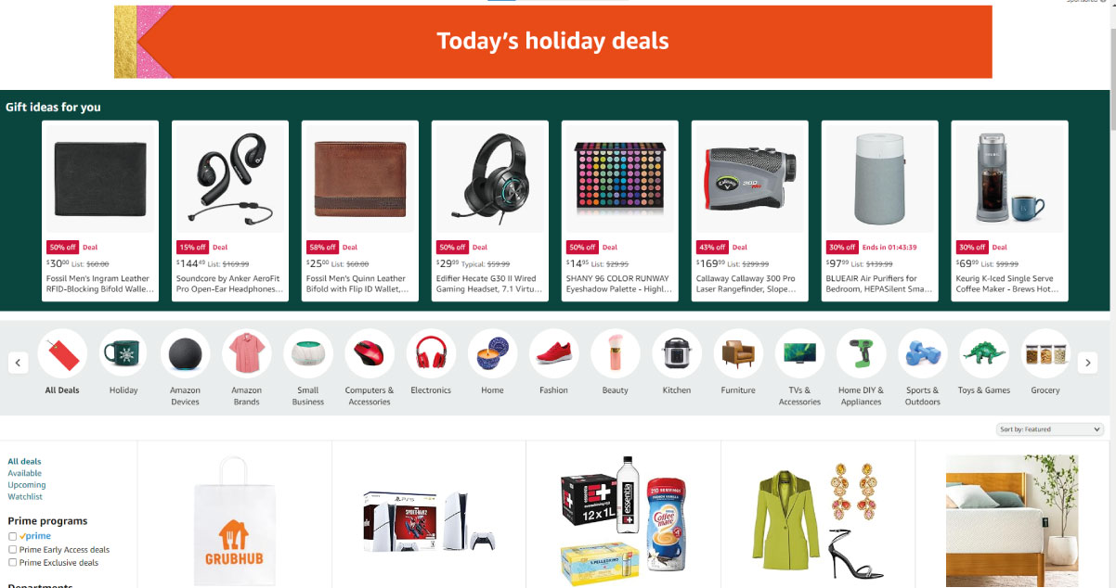Select the Amazon Devices category icon
This screenshot has width=1116, height=588.
tap(185, 353)
